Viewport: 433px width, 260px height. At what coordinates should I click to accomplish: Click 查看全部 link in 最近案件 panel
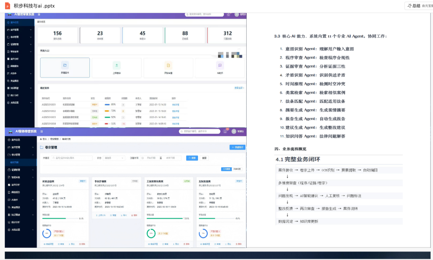(239, 88)
